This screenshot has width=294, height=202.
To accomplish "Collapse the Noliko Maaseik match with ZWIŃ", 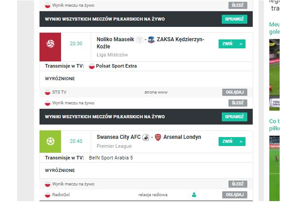I will pyautogui.click(x=232, y=44).
